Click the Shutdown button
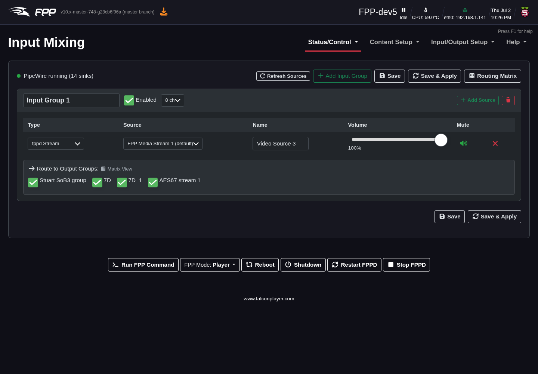538x374 pixels. 303,265
